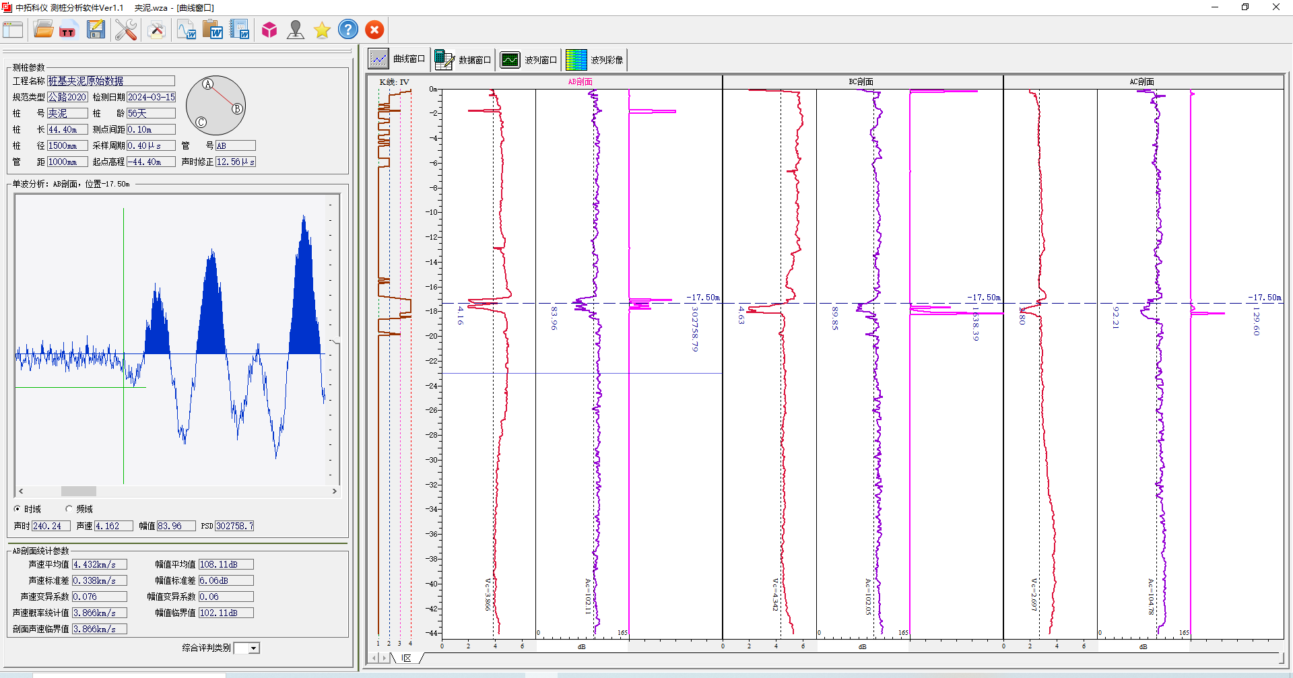Open a file with the folder icon
The height and width of the screenshot is (678, 1293).
pyautogui.click(x=43, y=30)
